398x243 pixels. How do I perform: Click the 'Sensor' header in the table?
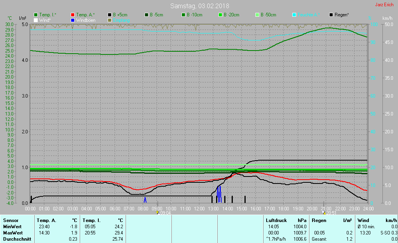click(x=10, y=220)
